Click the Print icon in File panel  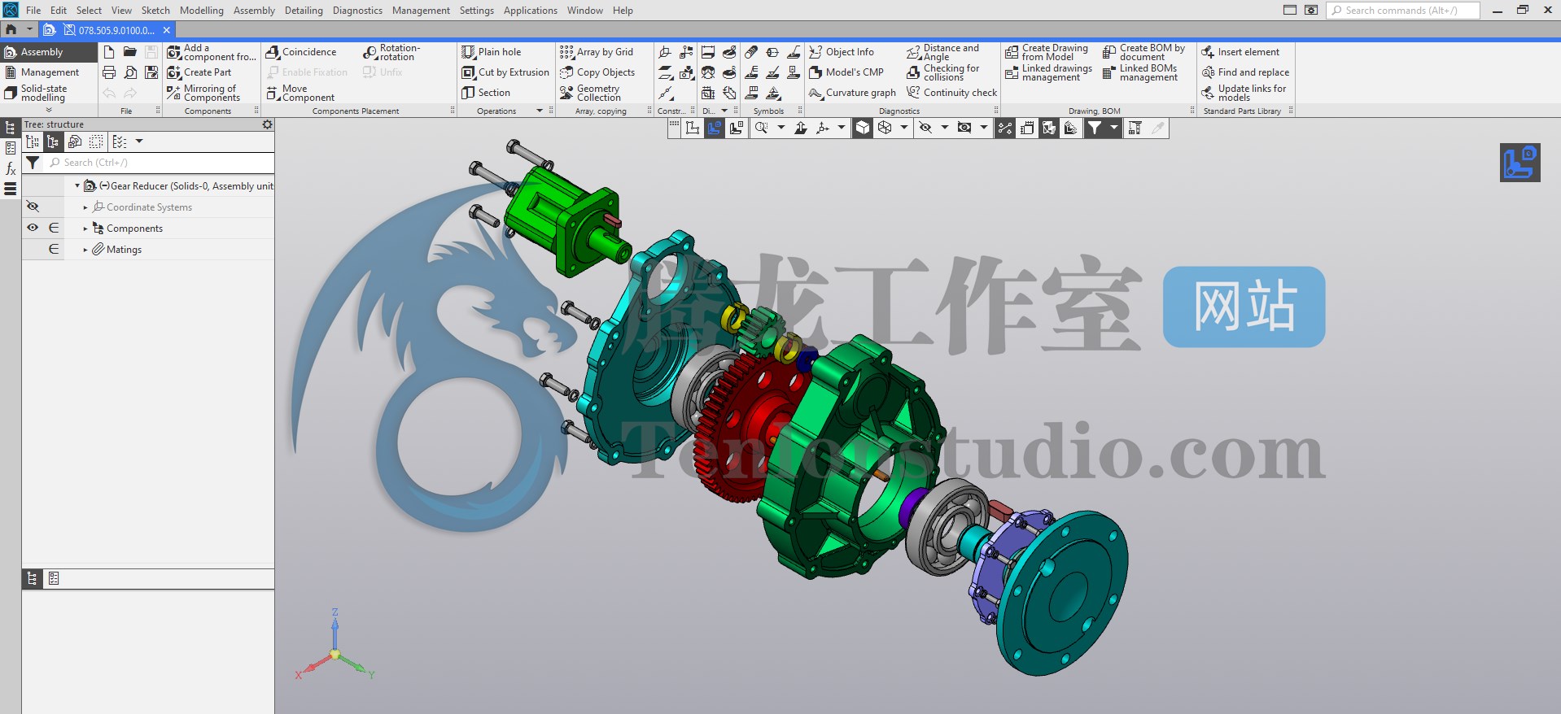pos(109,72)
